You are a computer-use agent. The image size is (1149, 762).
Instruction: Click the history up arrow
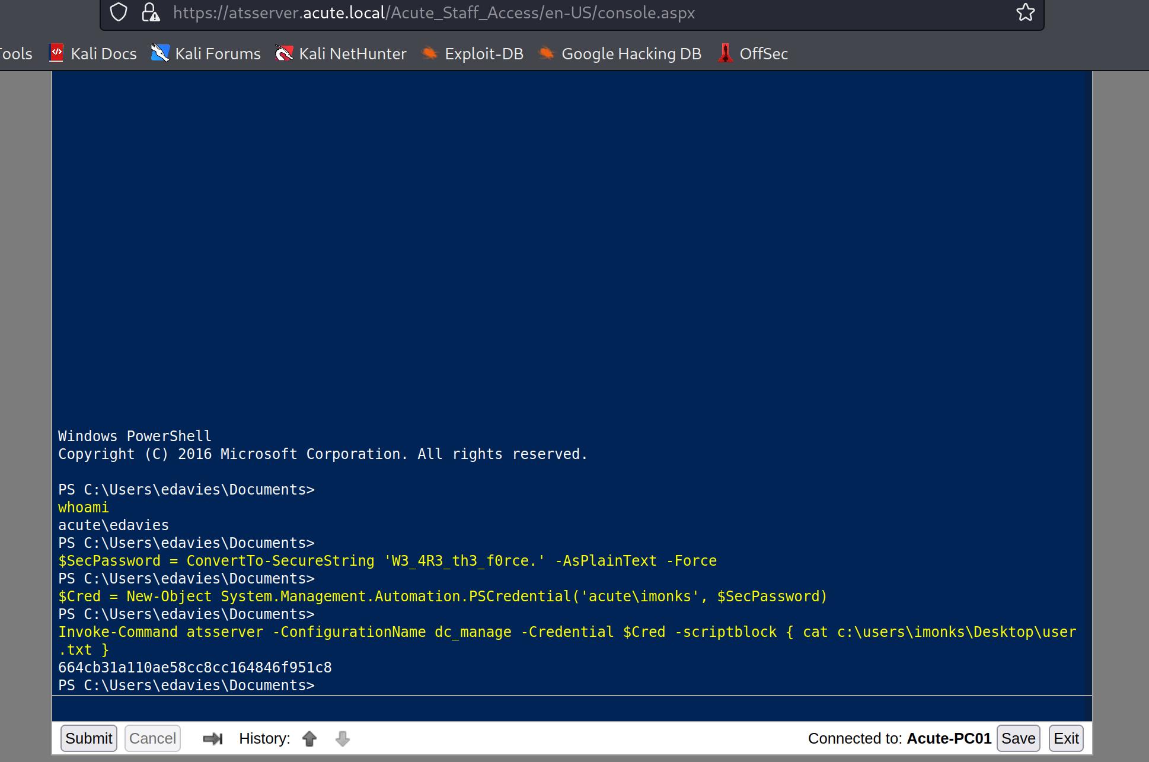[309, 738]
